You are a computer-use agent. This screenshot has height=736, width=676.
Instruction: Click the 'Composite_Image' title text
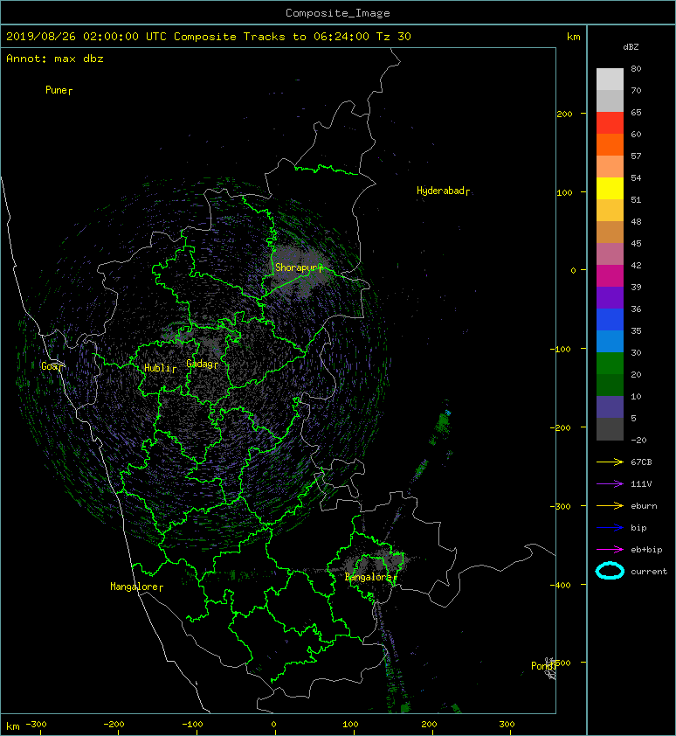click(x=338, y=13)
